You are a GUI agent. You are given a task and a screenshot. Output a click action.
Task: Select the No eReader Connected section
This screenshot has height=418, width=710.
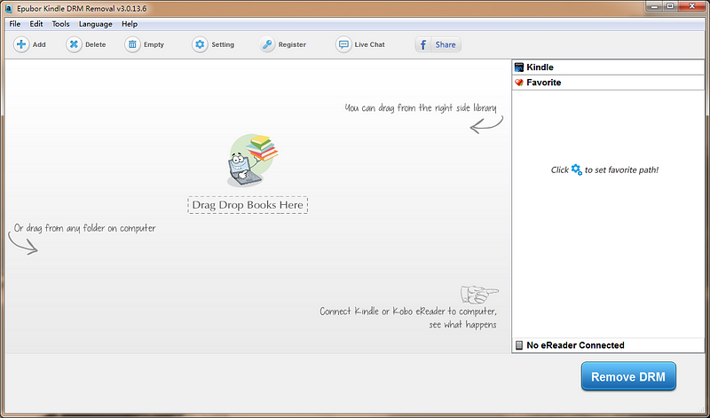pyautogui.click(x=608, y=345)
